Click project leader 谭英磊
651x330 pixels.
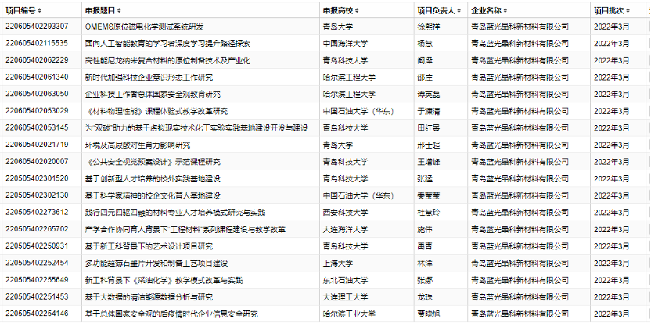[x=429, y=94]
